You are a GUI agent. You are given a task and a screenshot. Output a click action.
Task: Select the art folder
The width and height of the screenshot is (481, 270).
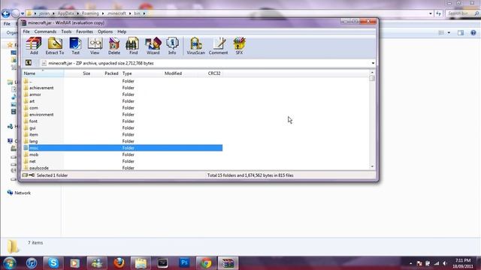click(123, 101)
